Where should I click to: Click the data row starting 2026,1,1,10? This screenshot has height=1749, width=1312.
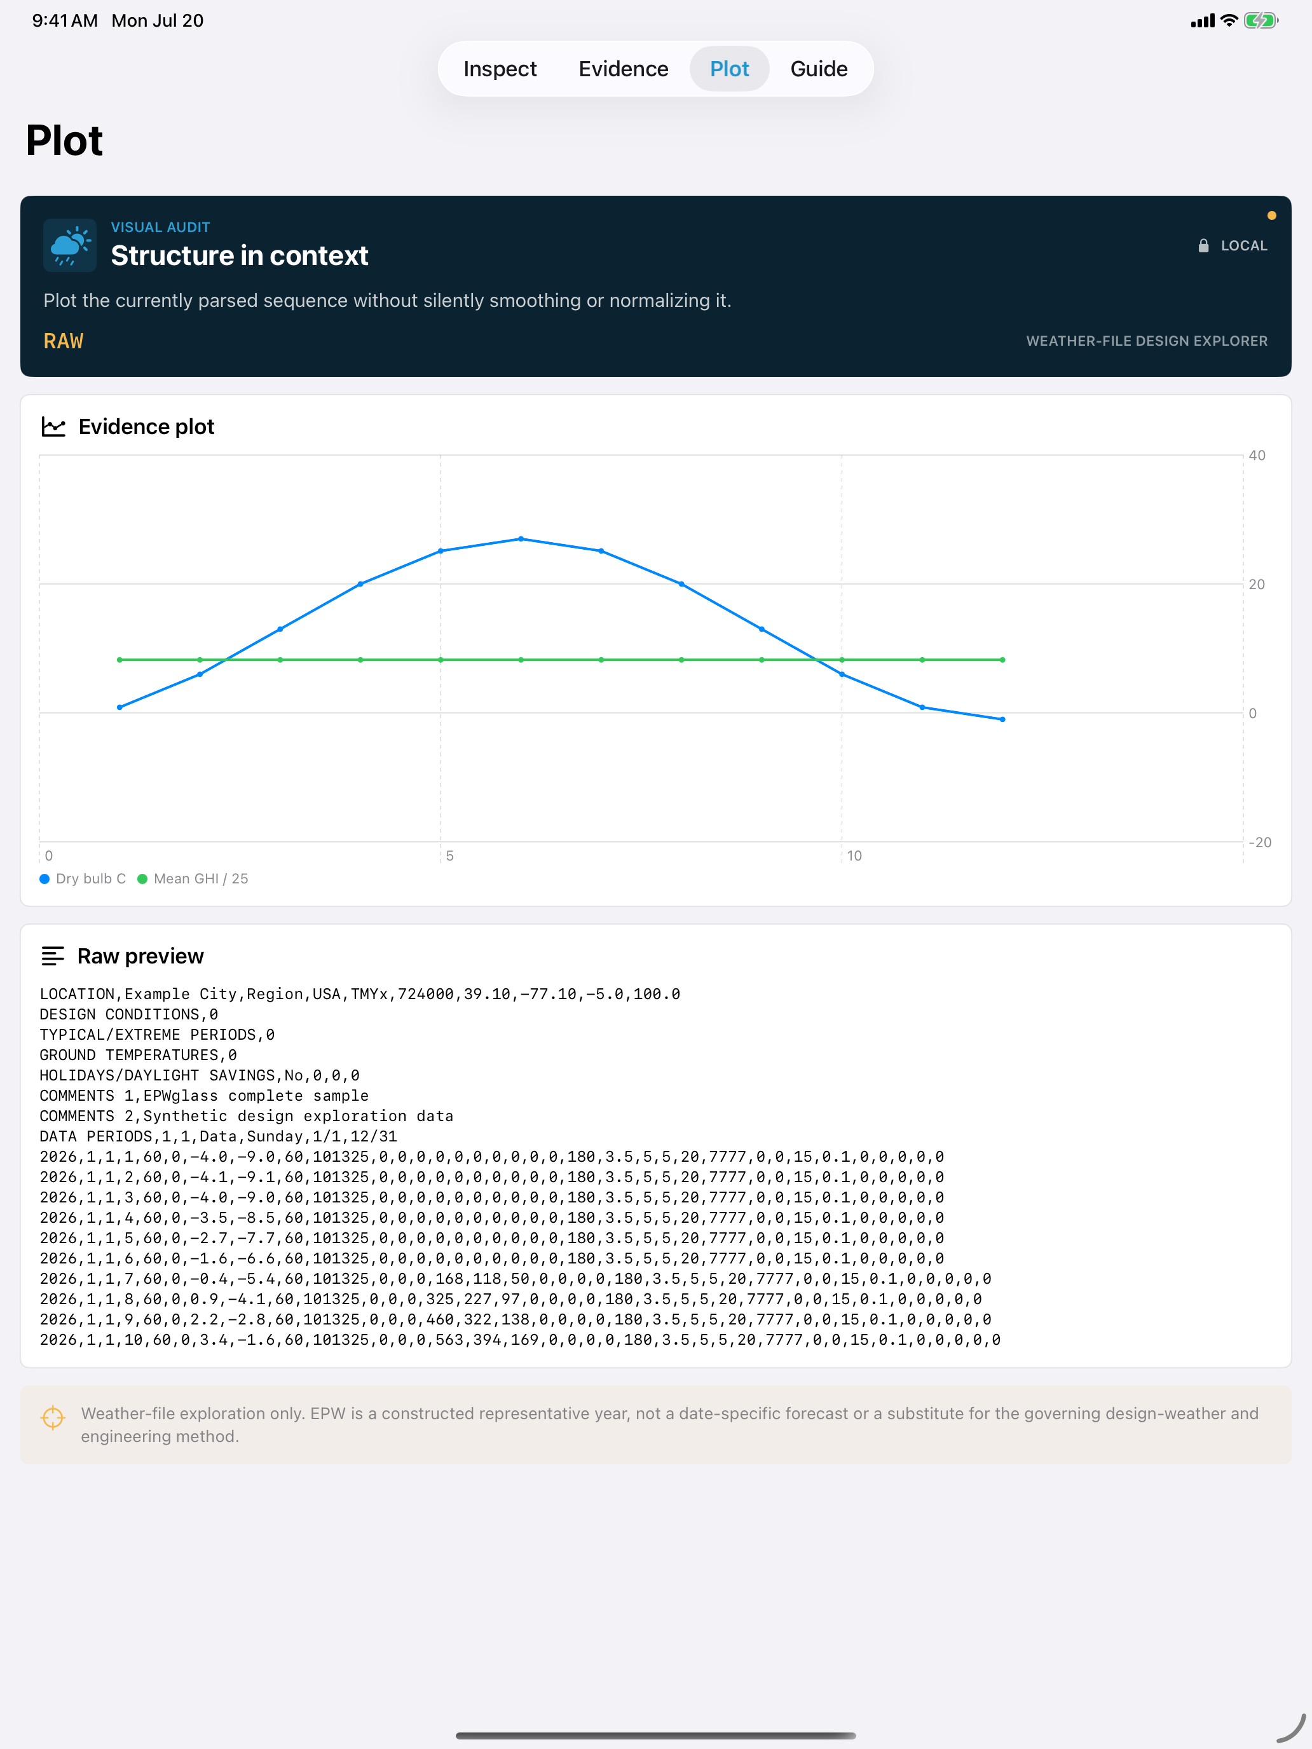point(521,1340)
